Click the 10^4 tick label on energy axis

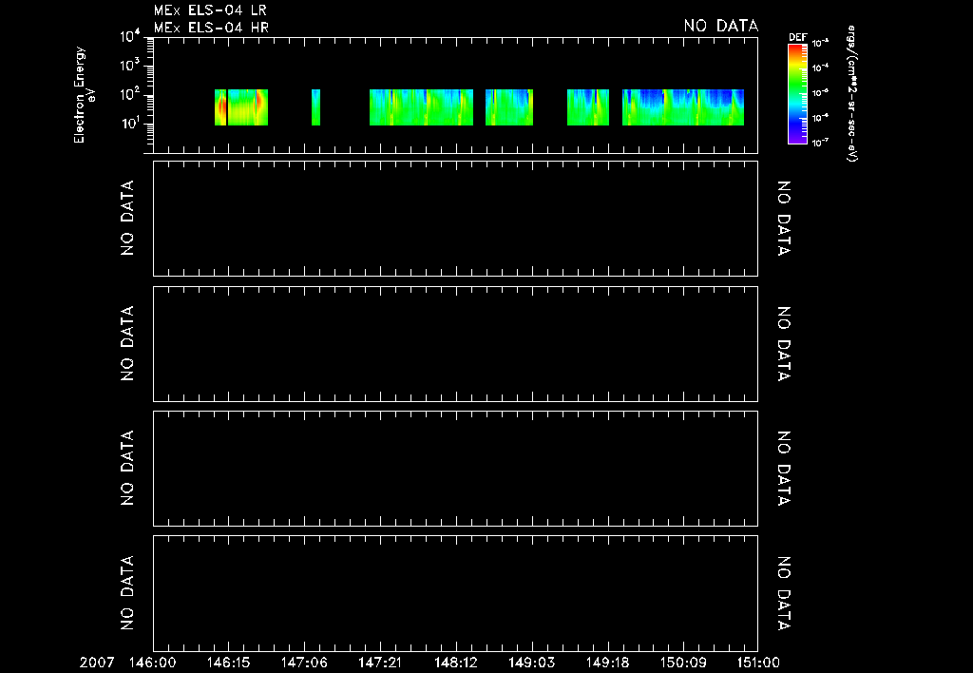point(130,37)
